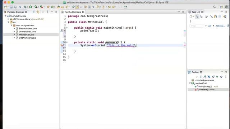The image size is (230, 129).
Task: Click the Save All toolbar icon
Action: (15, 7)
